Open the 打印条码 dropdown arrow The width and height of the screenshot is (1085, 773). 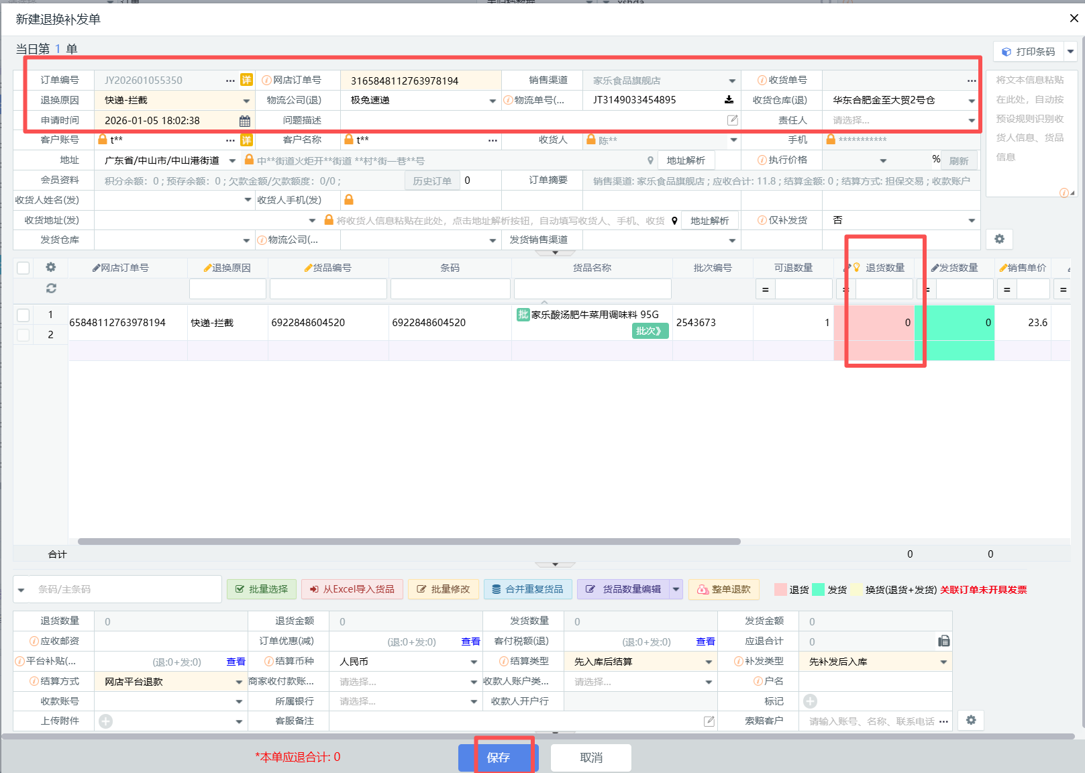click(x=1071, y=52)
